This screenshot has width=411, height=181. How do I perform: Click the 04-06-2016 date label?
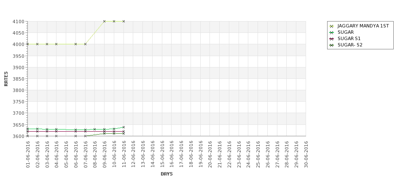tap(56, 154)
